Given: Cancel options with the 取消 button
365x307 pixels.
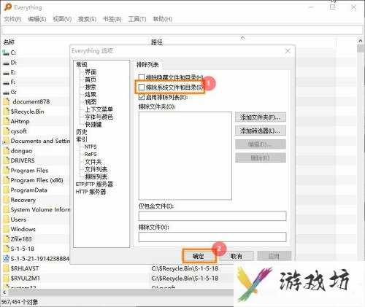Looking at the screenshot, I should pos(237,256).
